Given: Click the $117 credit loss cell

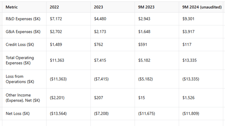Looking at the screenshot, I should 187,44.
